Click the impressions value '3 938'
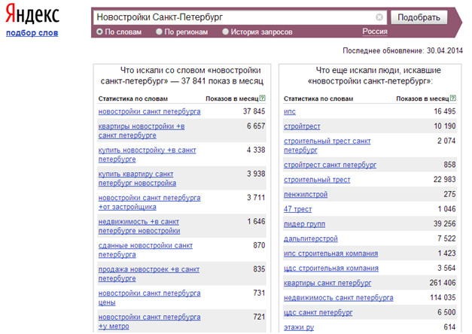Image resolution: width=472 pixels, height=334 pixels. tap(256, 174)
